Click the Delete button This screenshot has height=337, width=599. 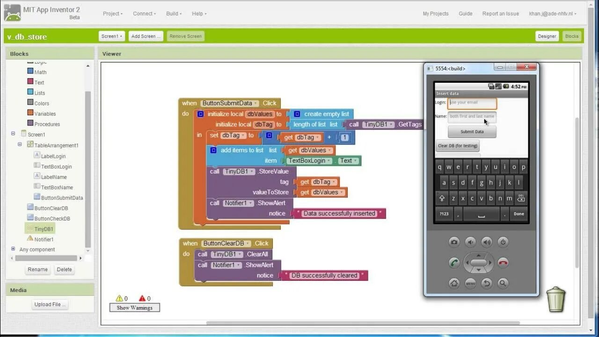pyautogui.click(x=65, y=270)
